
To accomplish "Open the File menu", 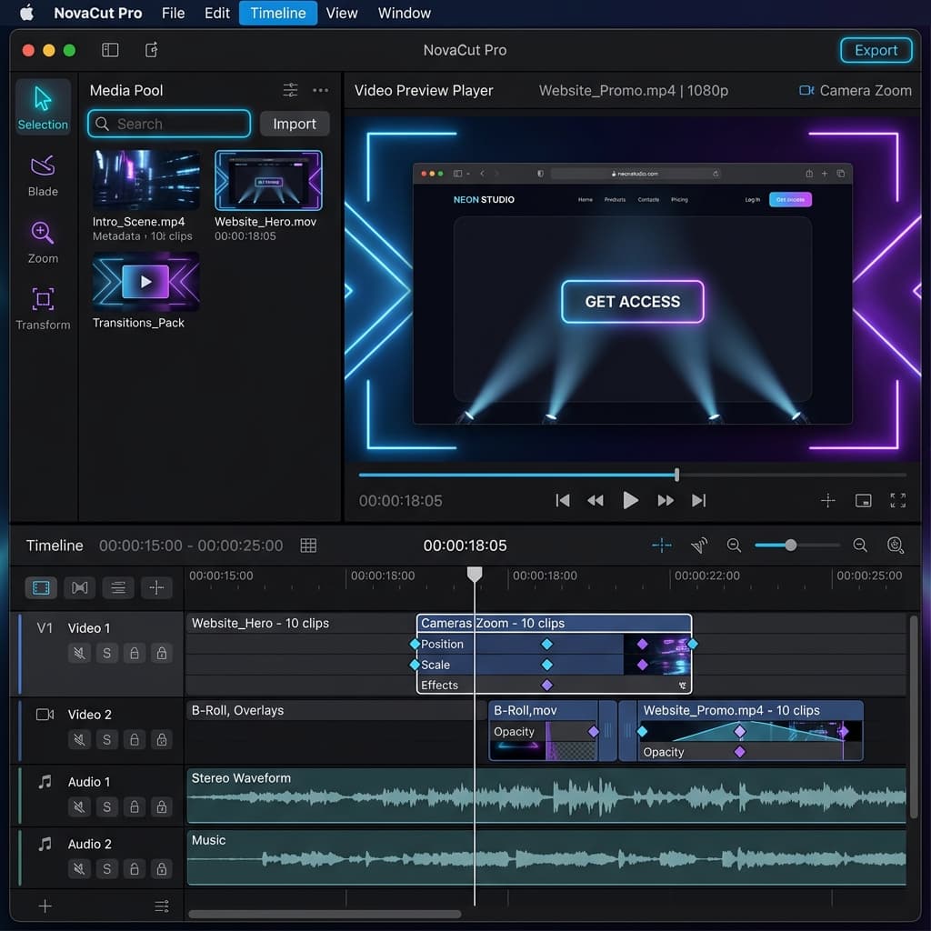I will [x=174, y=13].
